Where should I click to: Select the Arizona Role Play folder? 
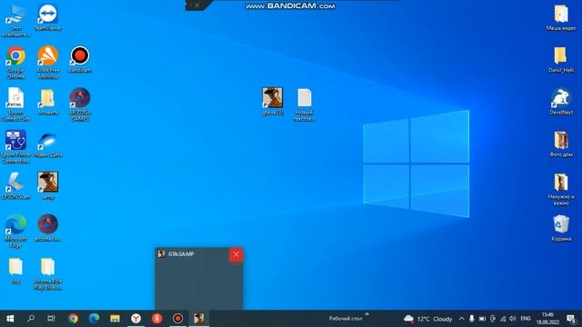(48, 274)
